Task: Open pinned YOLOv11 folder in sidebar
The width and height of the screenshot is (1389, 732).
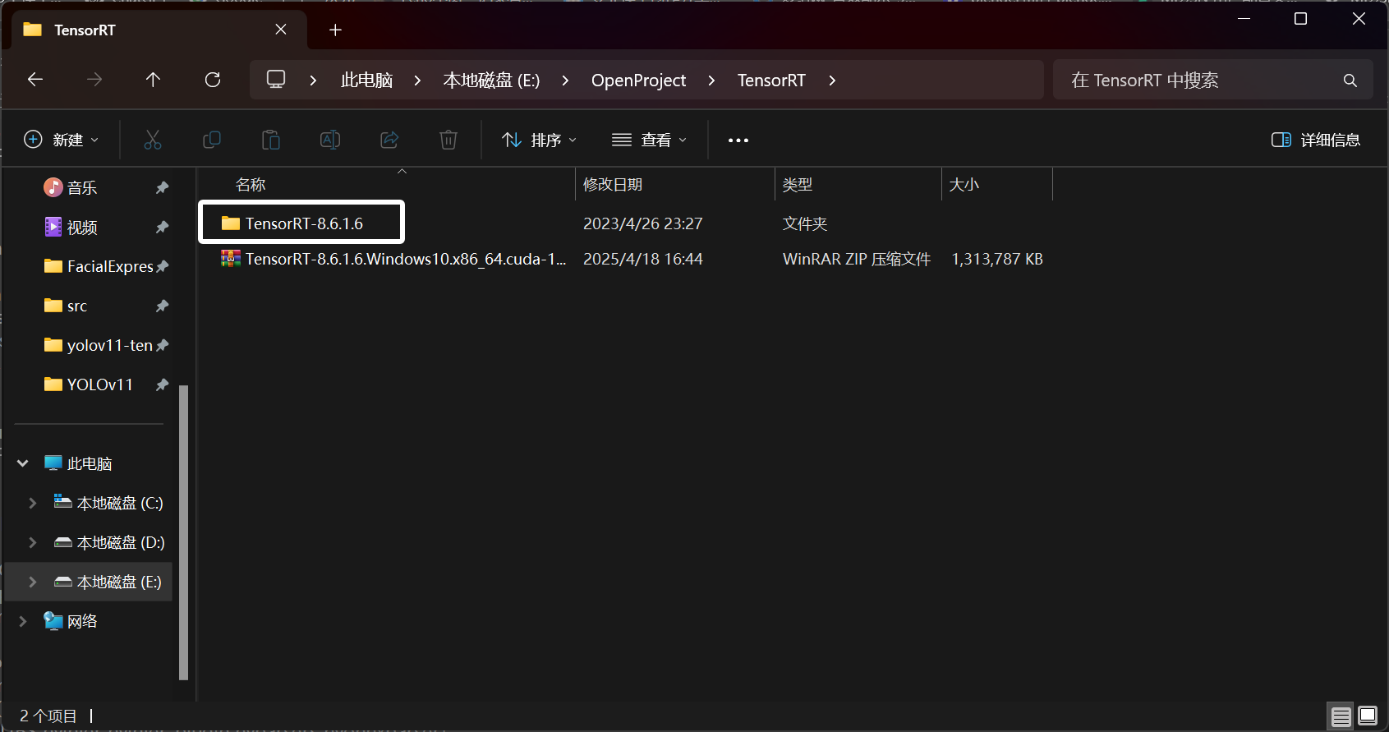Action: click(x=88, y=384)
